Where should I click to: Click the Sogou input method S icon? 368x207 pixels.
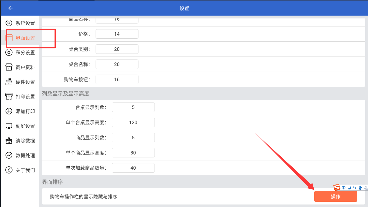[x=337, y=187]
